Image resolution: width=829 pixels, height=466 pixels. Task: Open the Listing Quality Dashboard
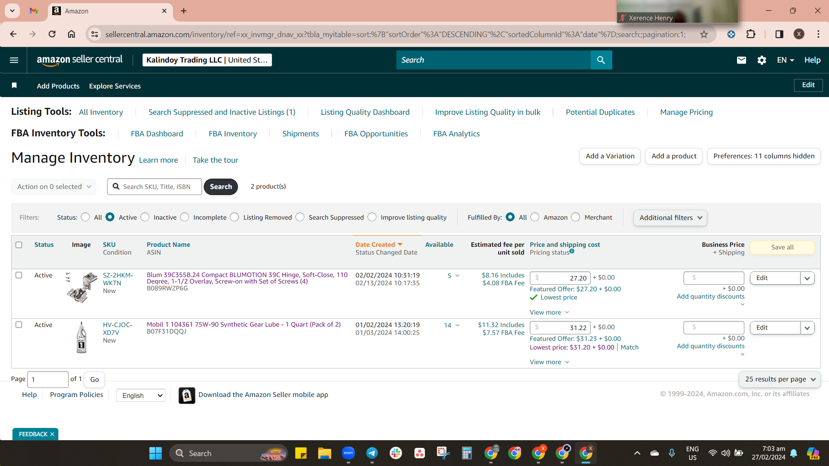coord(365,112)
